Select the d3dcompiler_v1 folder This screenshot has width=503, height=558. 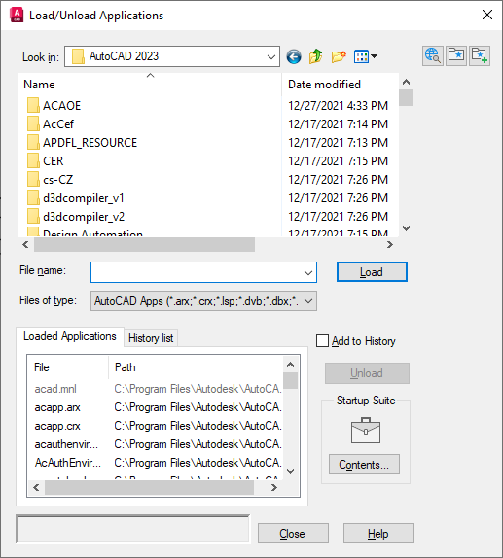click(76, 198)
